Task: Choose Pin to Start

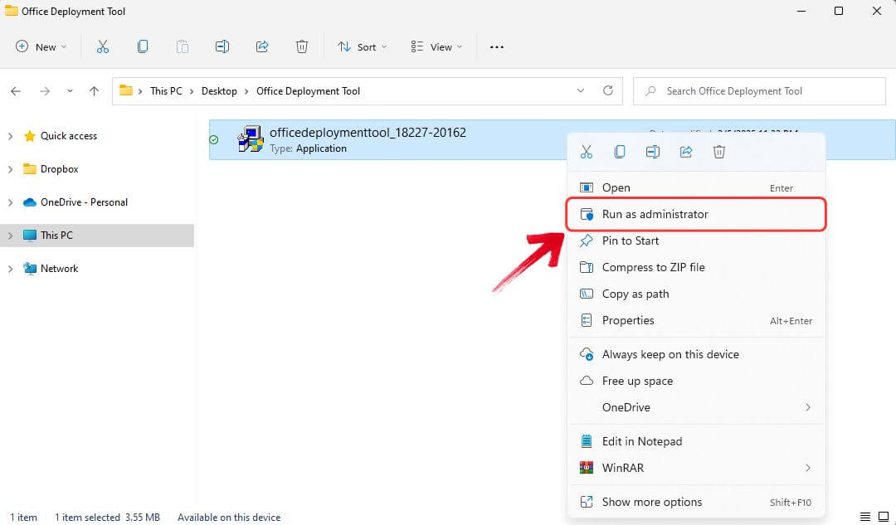Action: (x=696, y=241)
